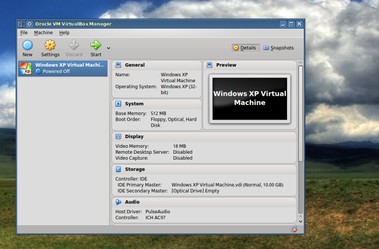This screenshot has height=249, width=379.
Task: Click the System section chip icon
Action: (x=118, y=104)
